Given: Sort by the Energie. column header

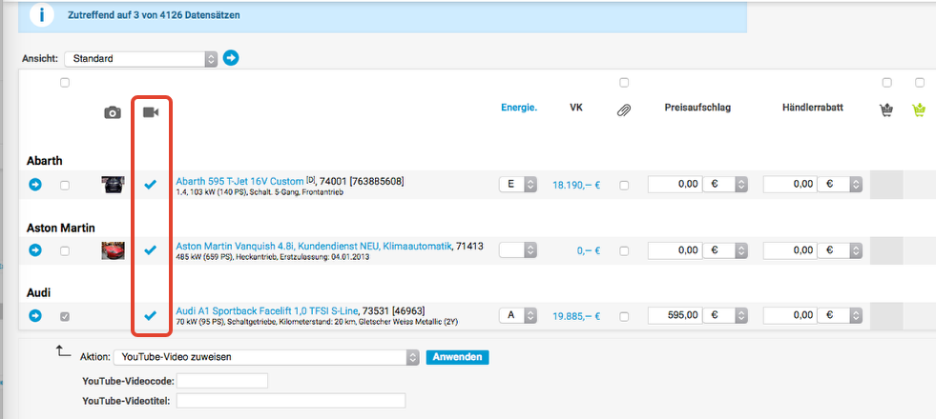Looking at the screenshot, I should [x=519, y=108].
